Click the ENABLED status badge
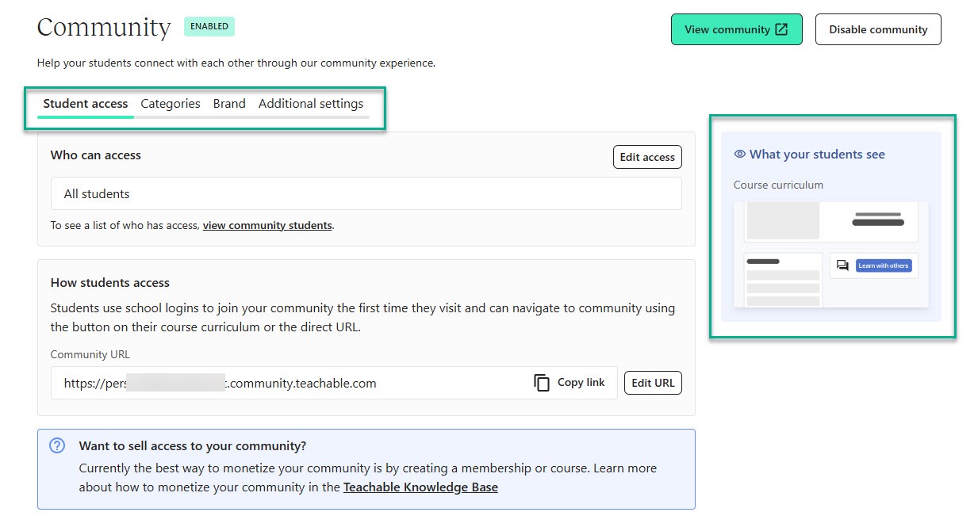 tap(209, 26)
